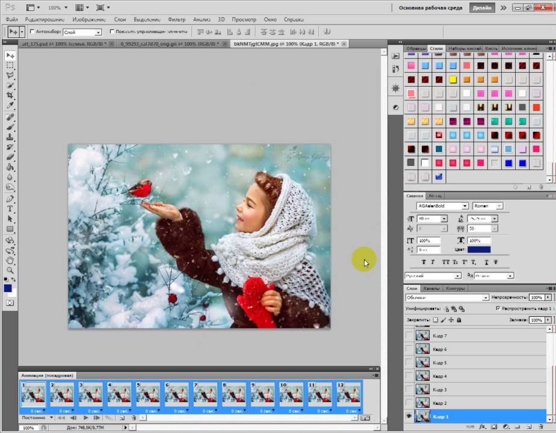Image resolution: width=556 pixels, height=433 pixels.
Task: Open frame 1 delay time dropdown
Action: (x=37, y=411)
